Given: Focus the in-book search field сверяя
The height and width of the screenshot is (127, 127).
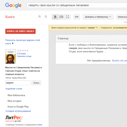Looking at the screenshot, I should tap(18, 83).
